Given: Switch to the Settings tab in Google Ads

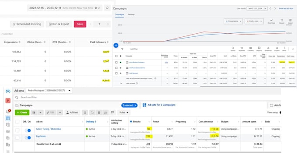Looking at the screenshot, I should [x=131, y=14].
